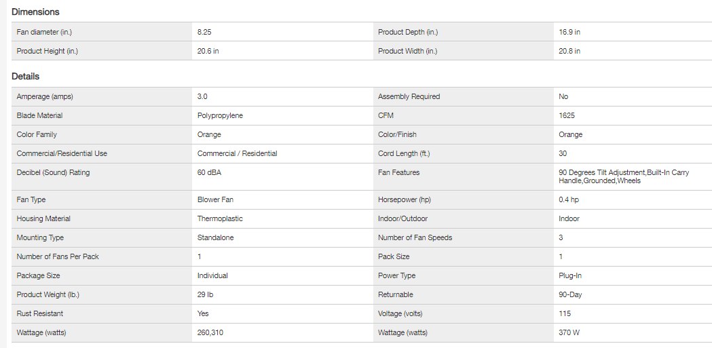
Task: Click the Returnable value 90-Day
Action: [x=570, y=294]
